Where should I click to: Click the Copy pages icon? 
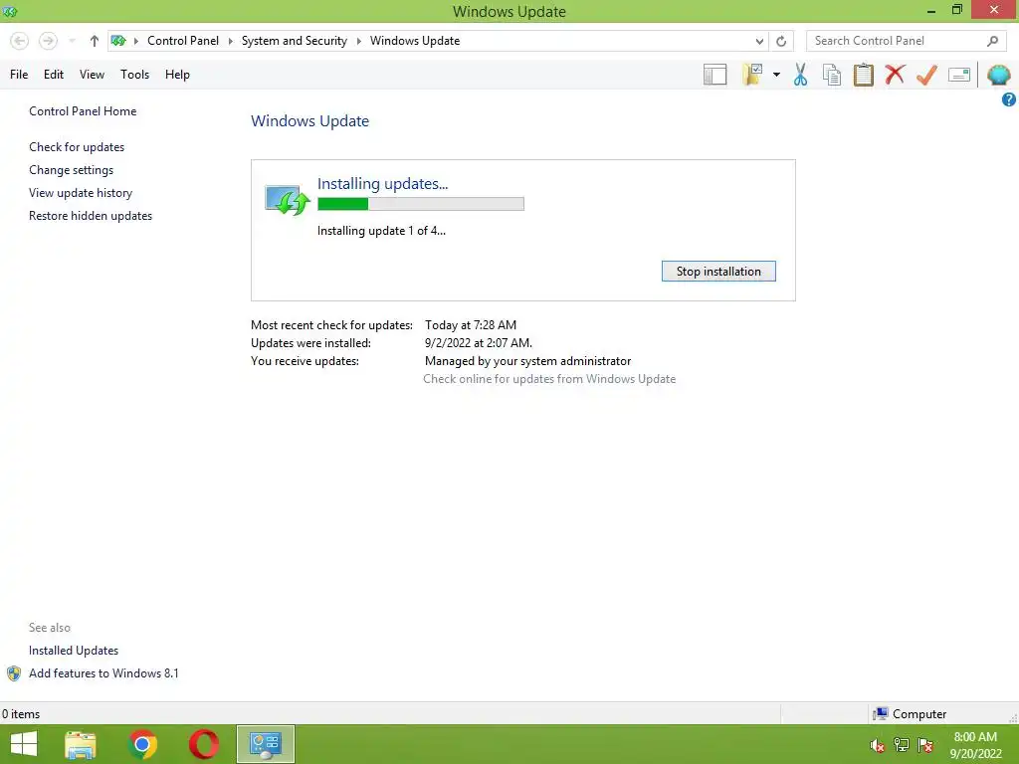point(832,75)
